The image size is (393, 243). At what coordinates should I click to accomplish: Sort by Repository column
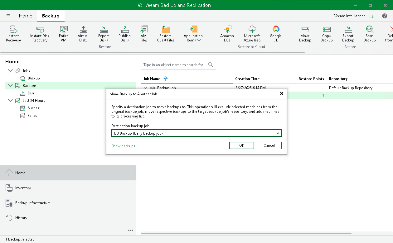pyautogui.click(x=338, y=79)
